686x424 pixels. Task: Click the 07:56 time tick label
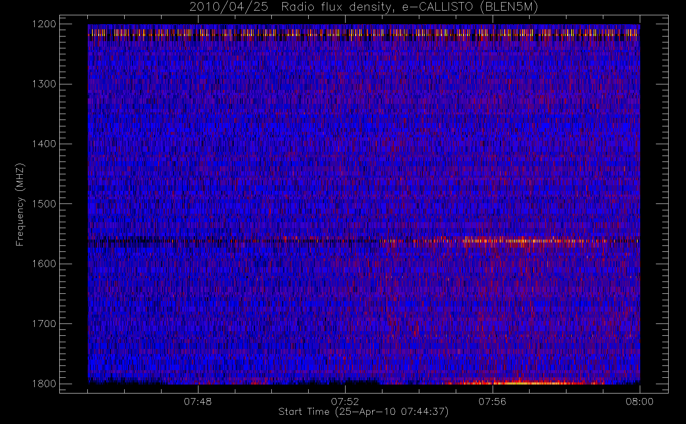click(x=492, y=402)
